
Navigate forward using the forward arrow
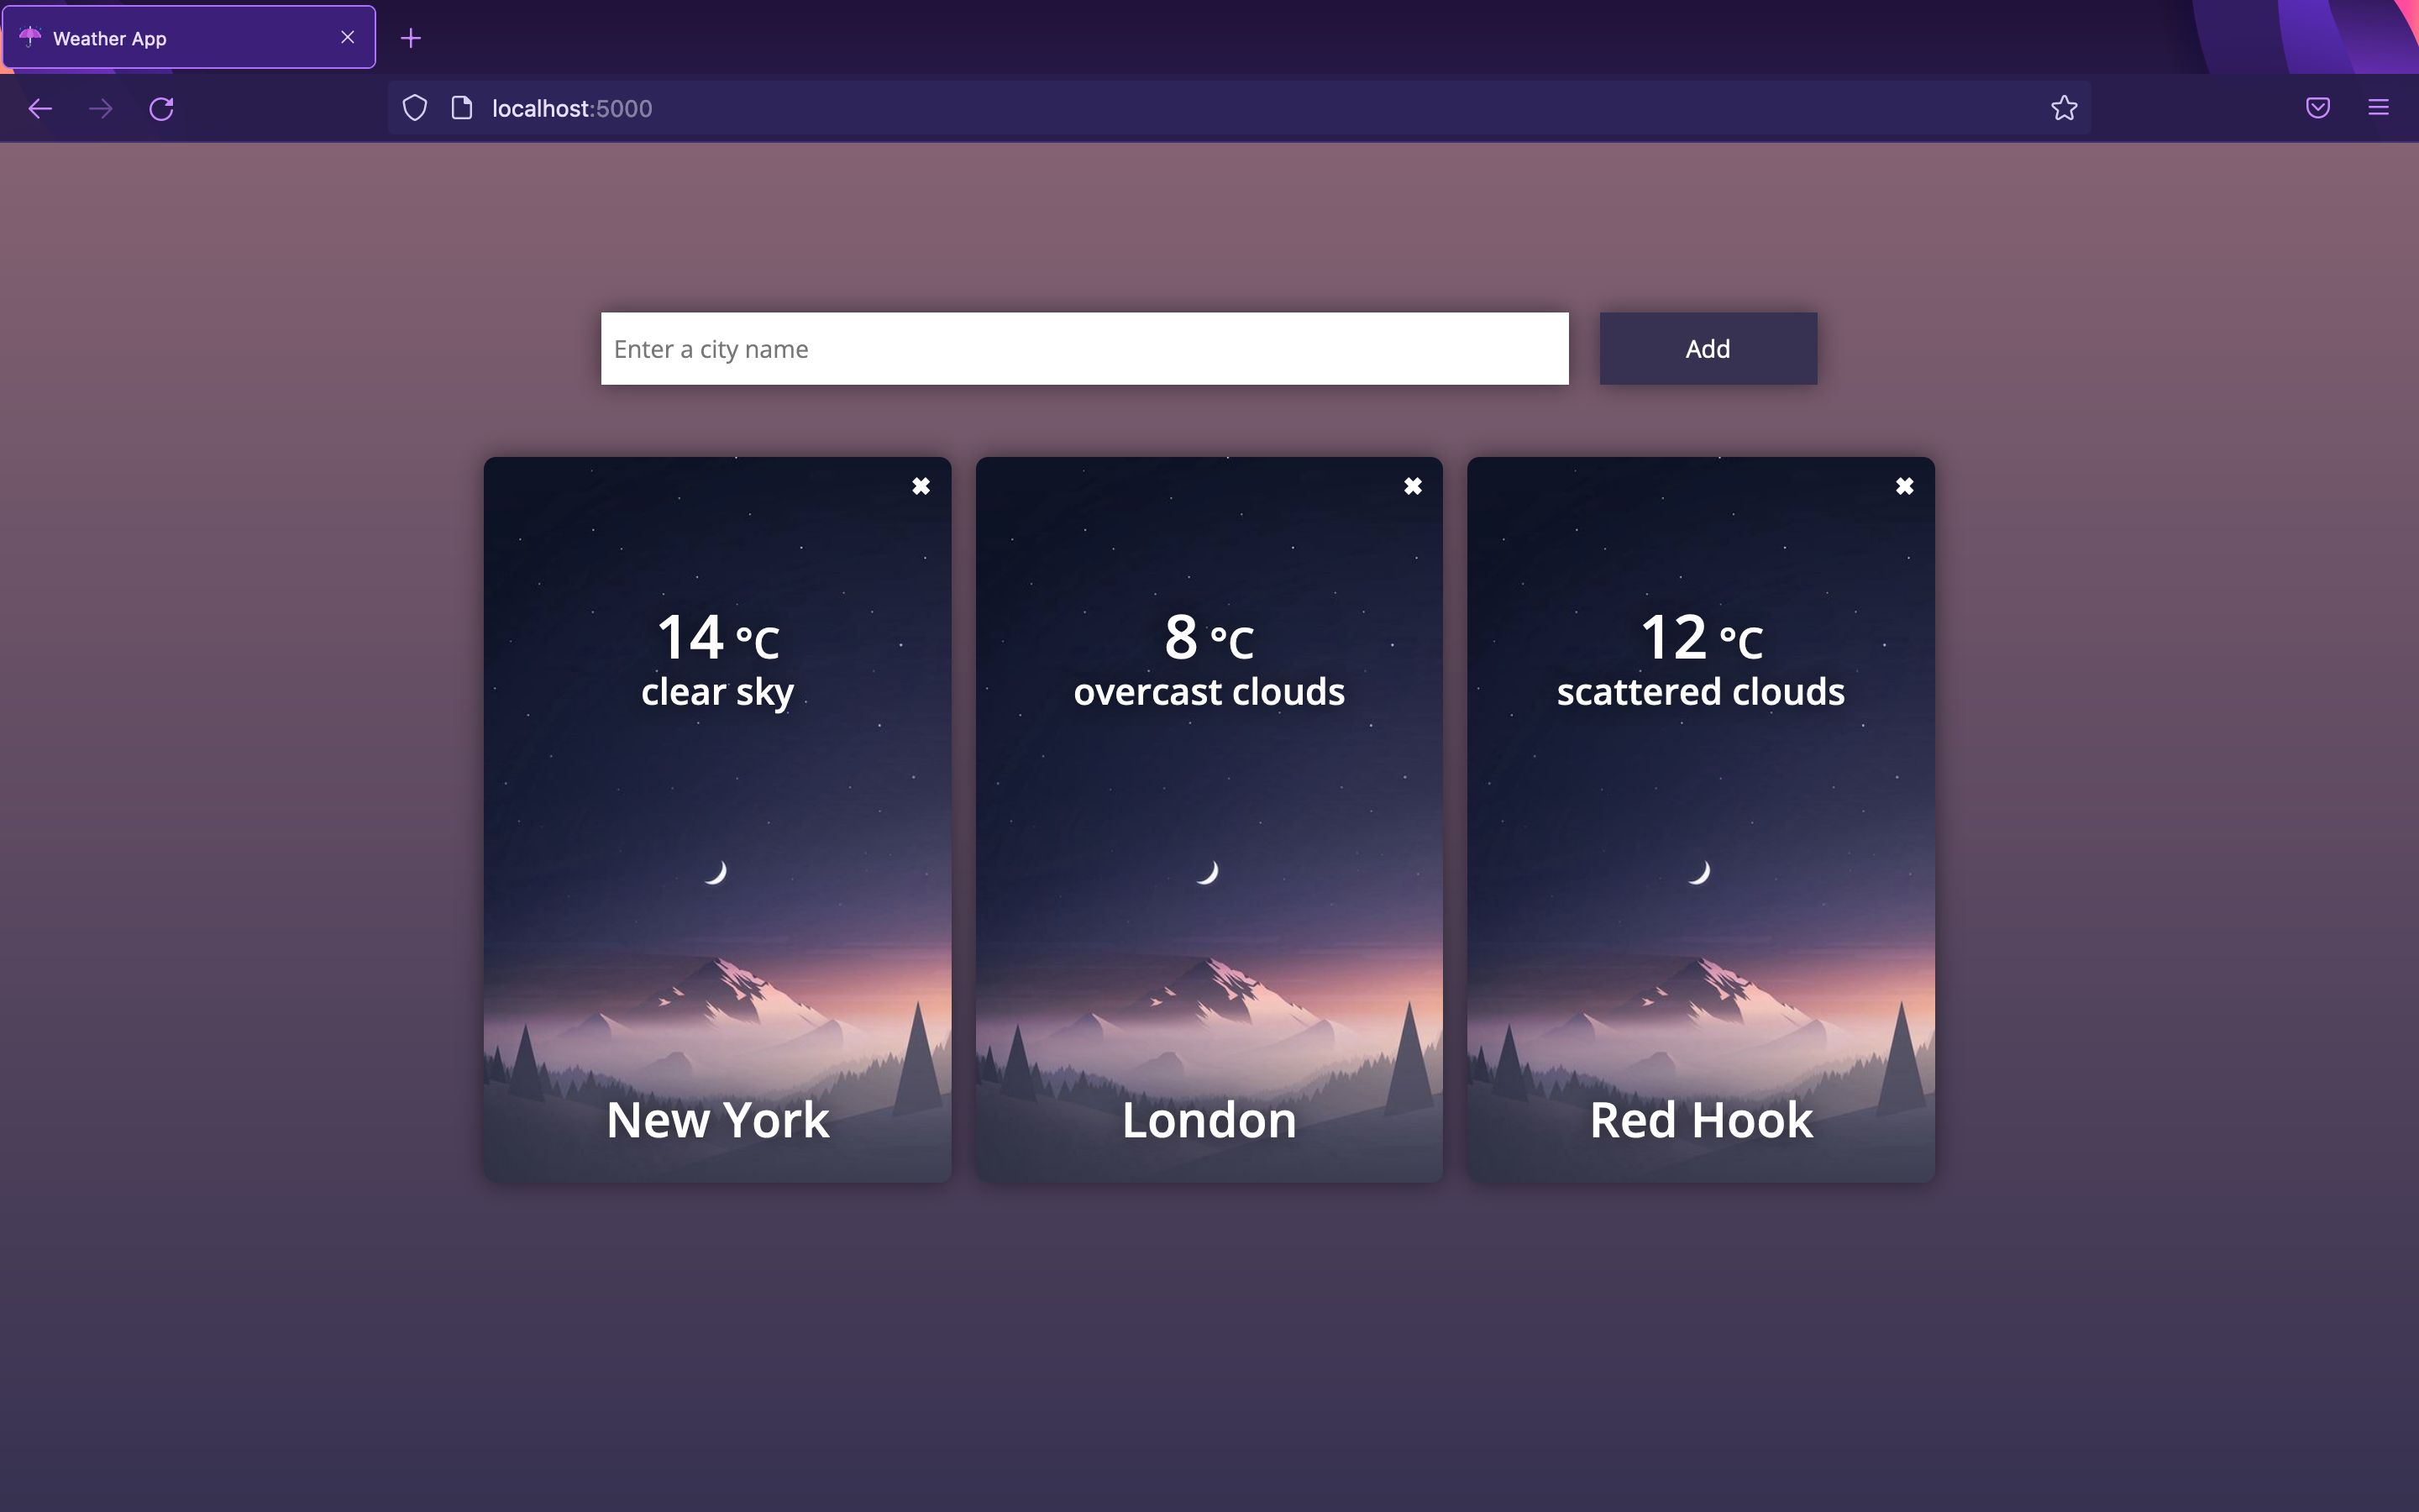[101, 108]
